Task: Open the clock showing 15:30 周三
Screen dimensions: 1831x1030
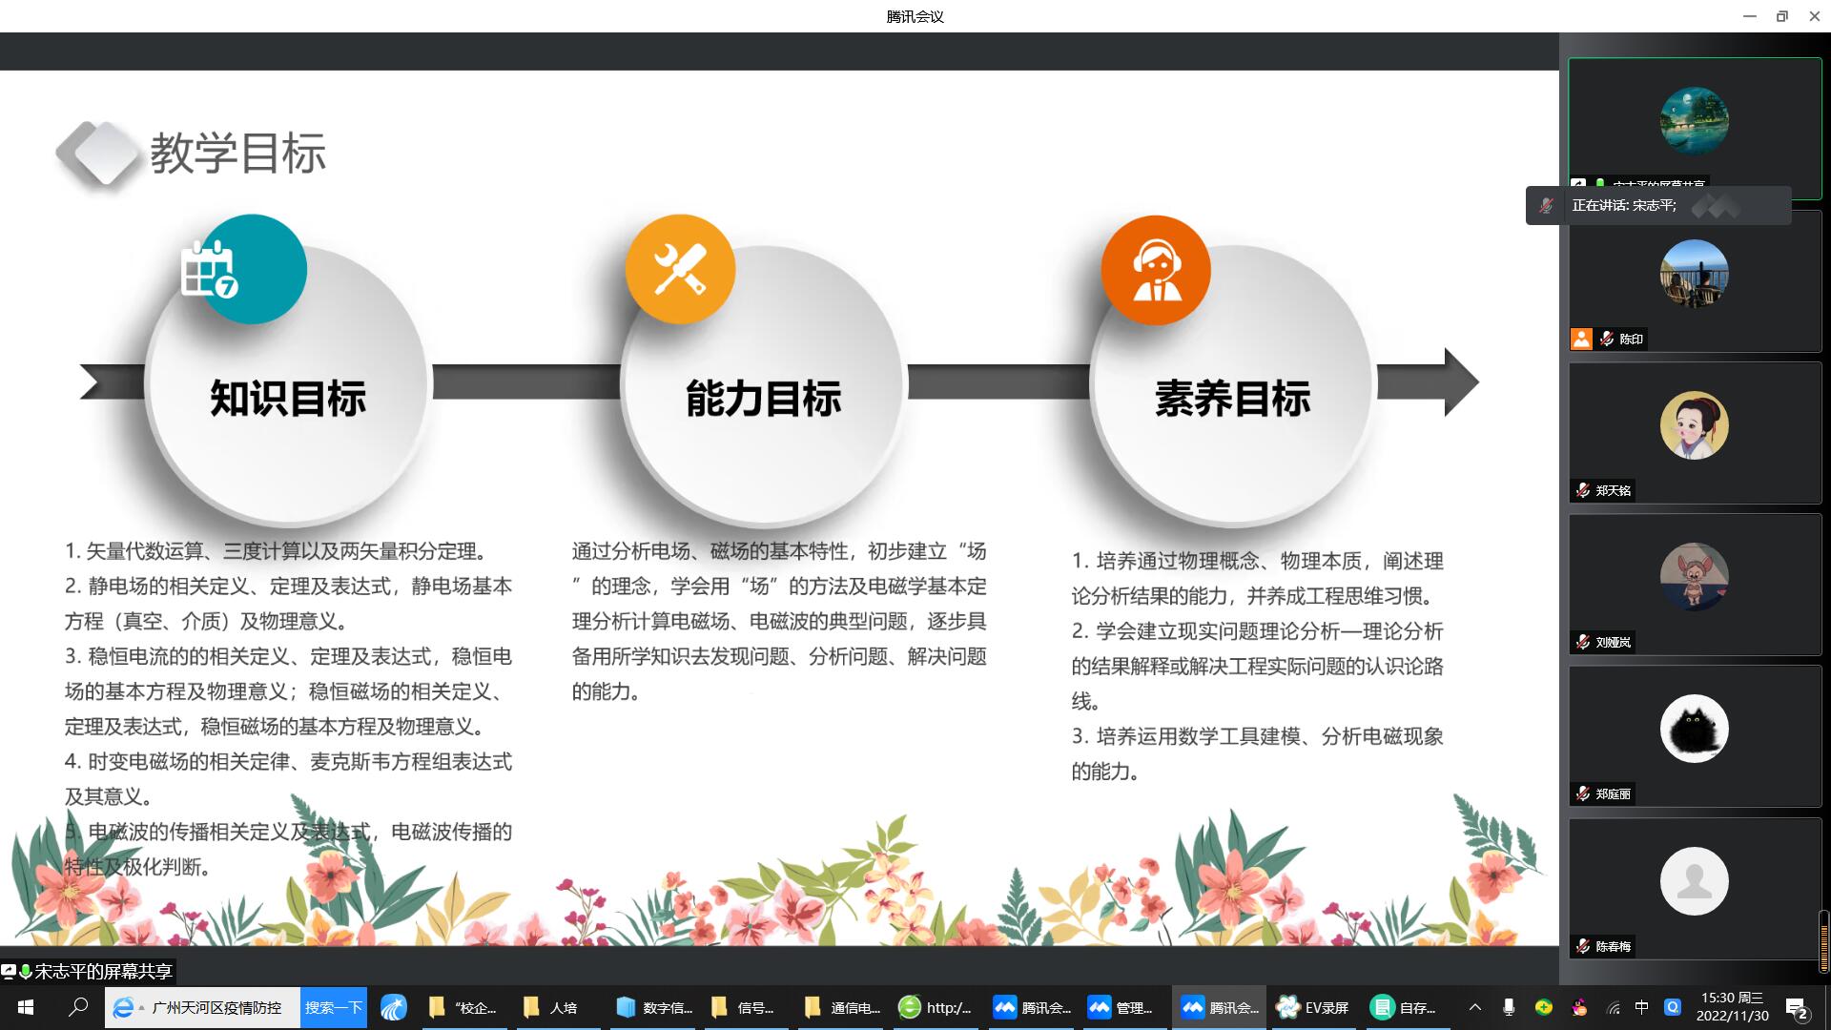Action: [x=1732, y=1007]
